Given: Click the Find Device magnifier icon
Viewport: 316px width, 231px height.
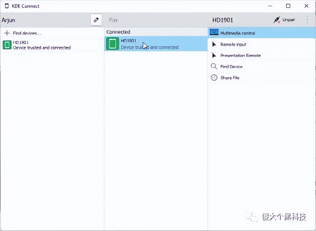Looking at the screenshot, I should pyautogui.click(x=214, y=67).
